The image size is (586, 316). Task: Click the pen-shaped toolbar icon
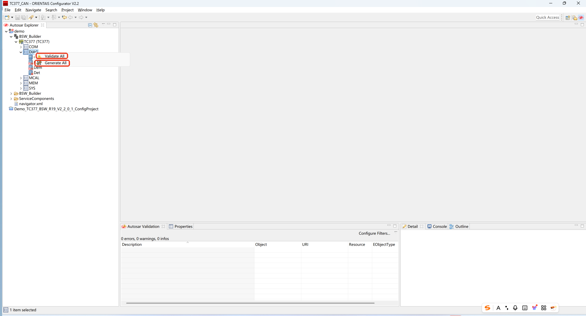[31, 17]
